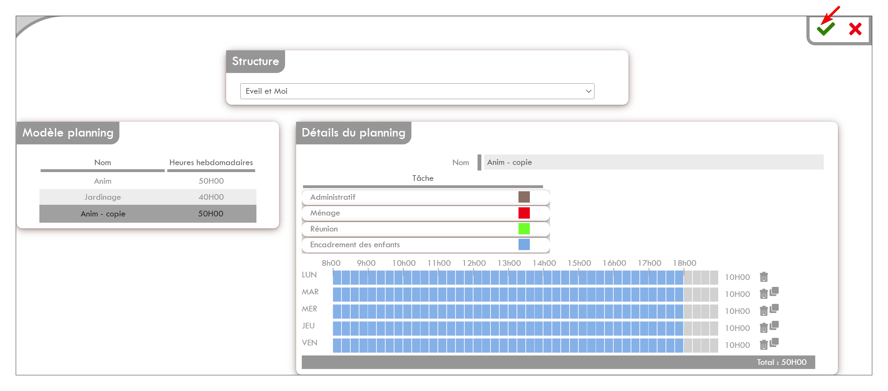
Task: Click the last grey slot on LUN
Action: tap(714, 277)
